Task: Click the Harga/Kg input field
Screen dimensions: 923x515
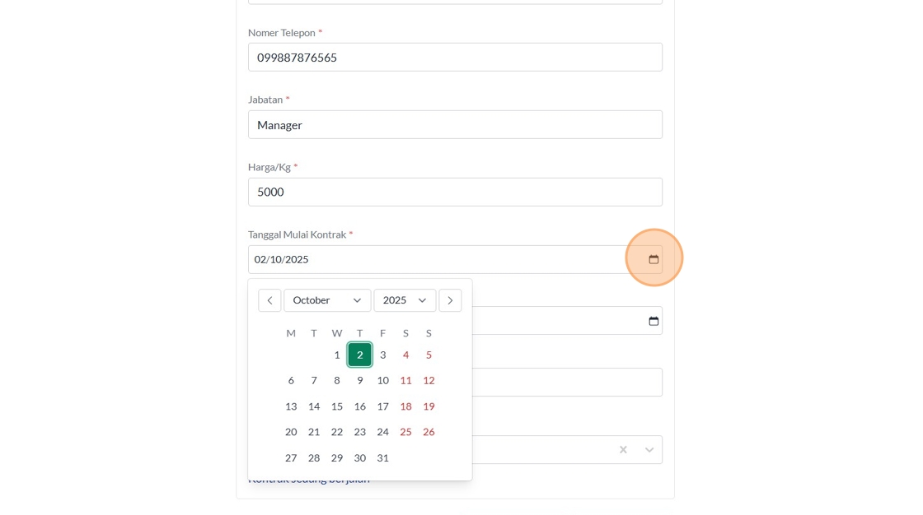Action: coord(455,192)
